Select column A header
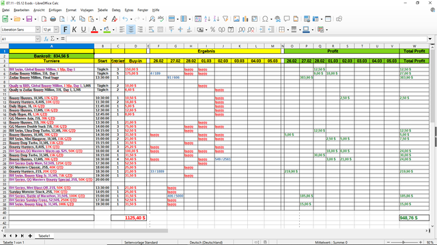 coord(52,46)
